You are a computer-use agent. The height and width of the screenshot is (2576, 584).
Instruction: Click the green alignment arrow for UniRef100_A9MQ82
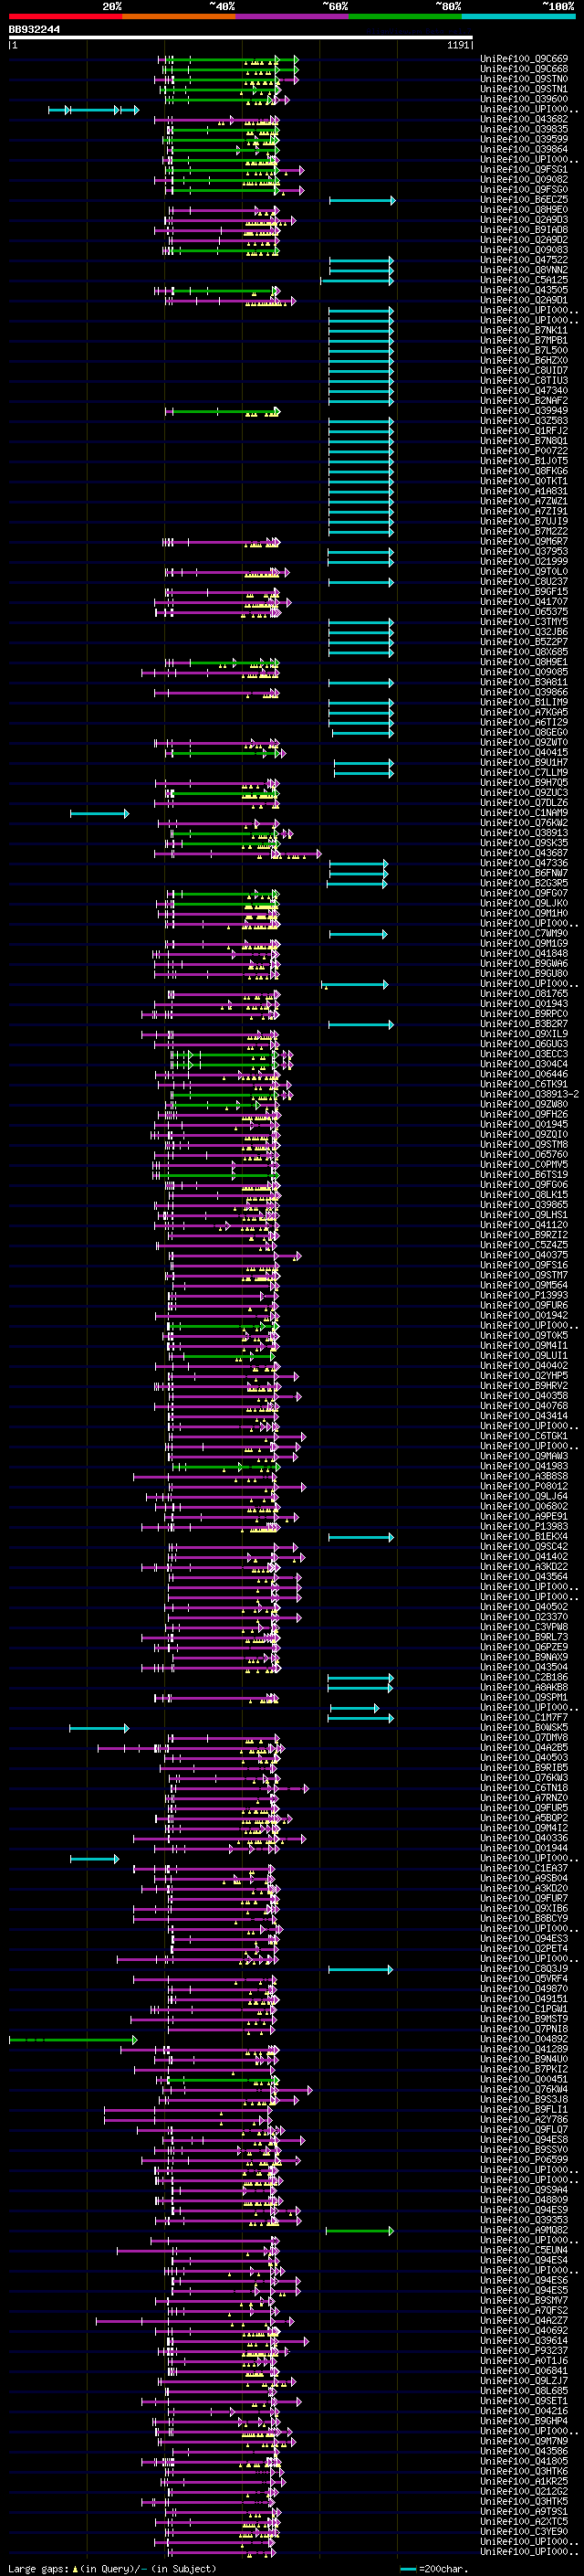(x=360, y=2230)
